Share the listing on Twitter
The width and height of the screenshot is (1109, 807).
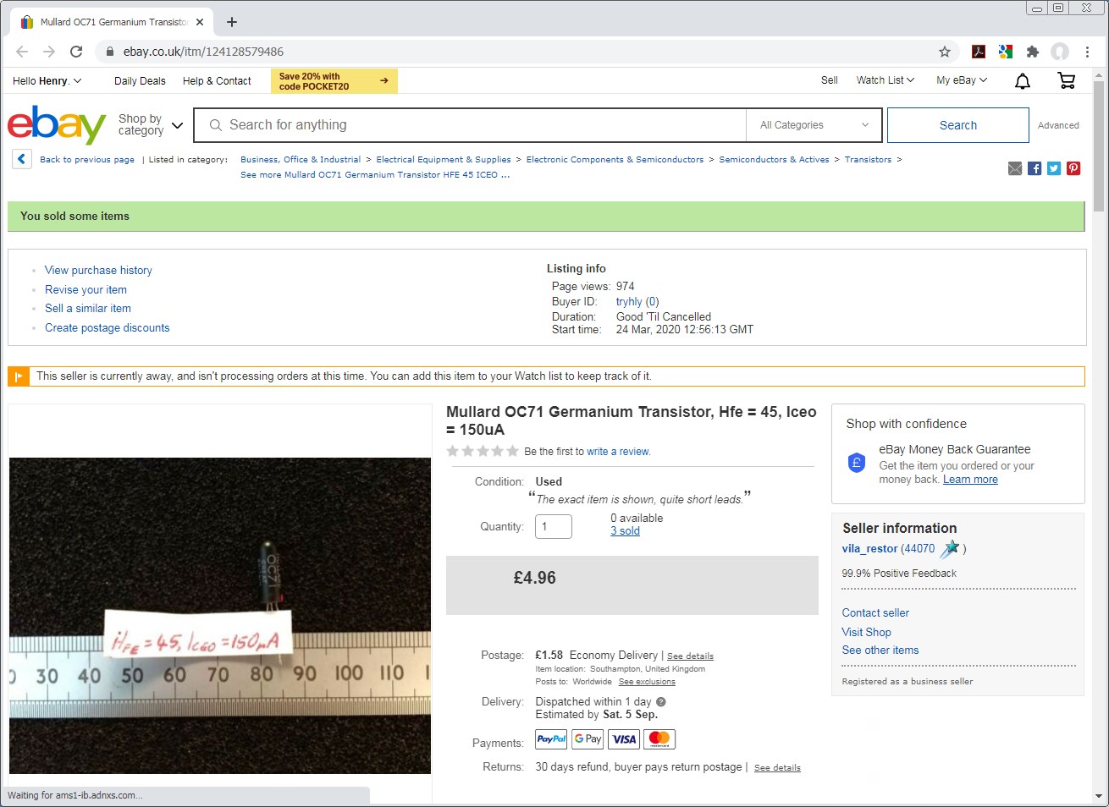(x=1054, y=168)
